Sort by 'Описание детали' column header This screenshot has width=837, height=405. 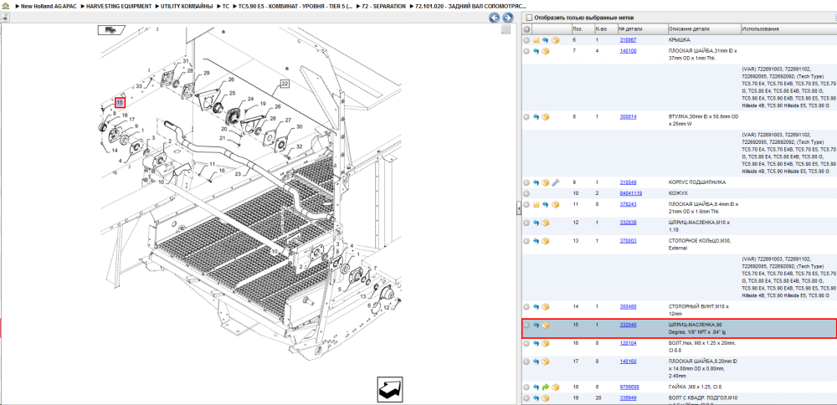[704, 28]
